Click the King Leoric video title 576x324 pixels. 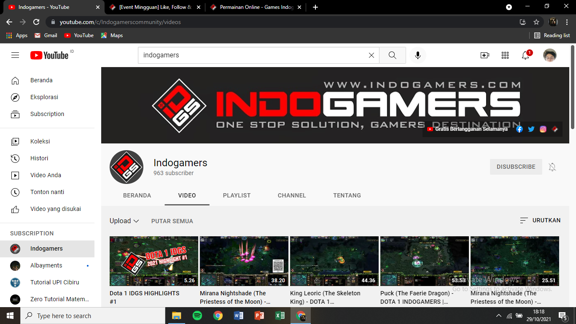[325, 297]
